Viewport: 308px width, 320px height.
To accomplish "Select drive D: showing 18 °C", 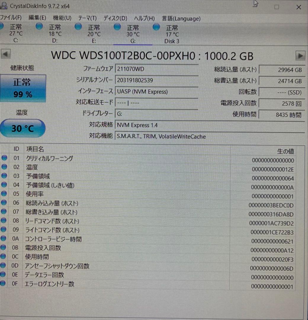I will [x=39, y=26].
